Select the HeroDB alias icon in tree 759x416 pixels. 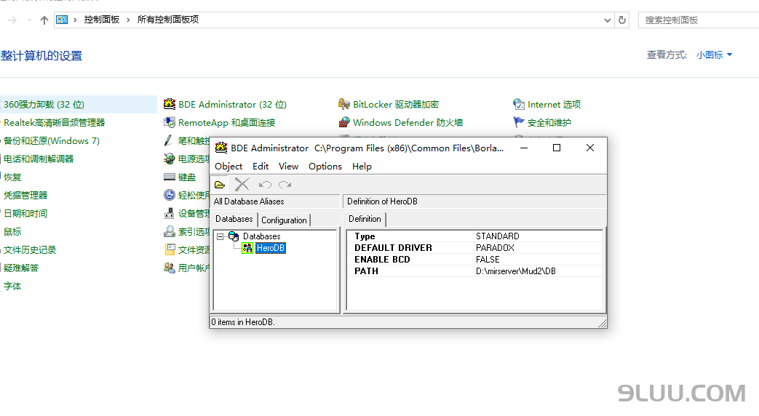pyautogui.click(x=247, y=248)
